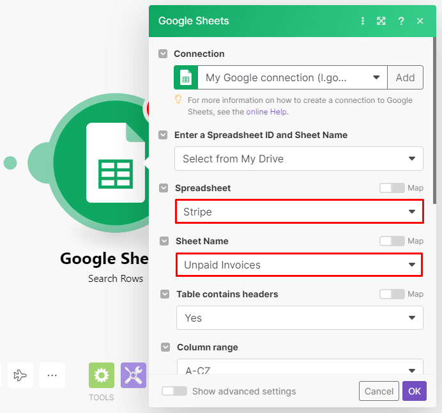Click the online Help link

pyautogui.click(x=266, y=112)
